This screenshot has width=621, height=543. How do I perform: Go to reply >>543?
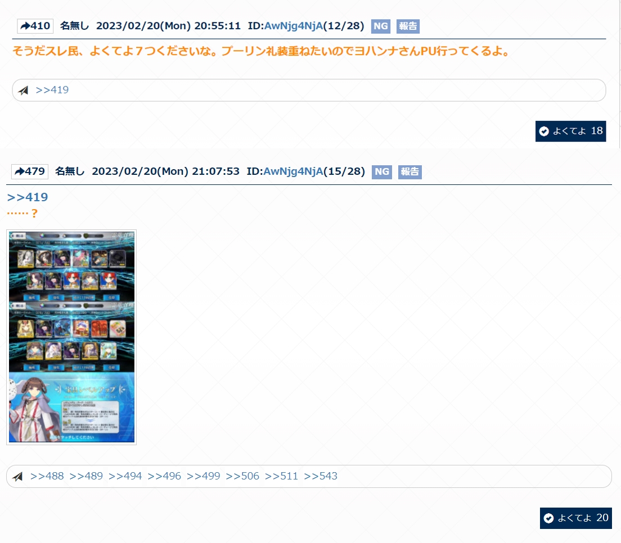pos(321,476)
